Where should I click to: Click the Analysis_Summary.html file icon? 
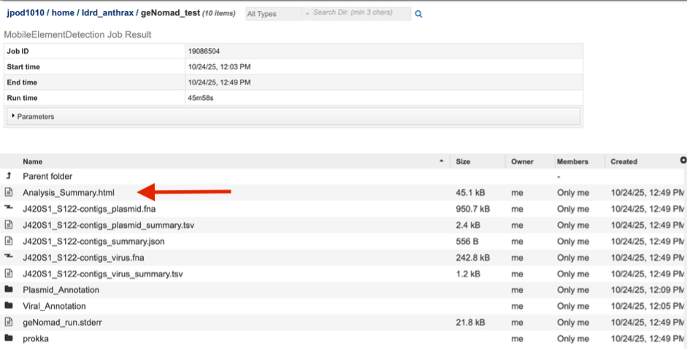tap(9, 193)
